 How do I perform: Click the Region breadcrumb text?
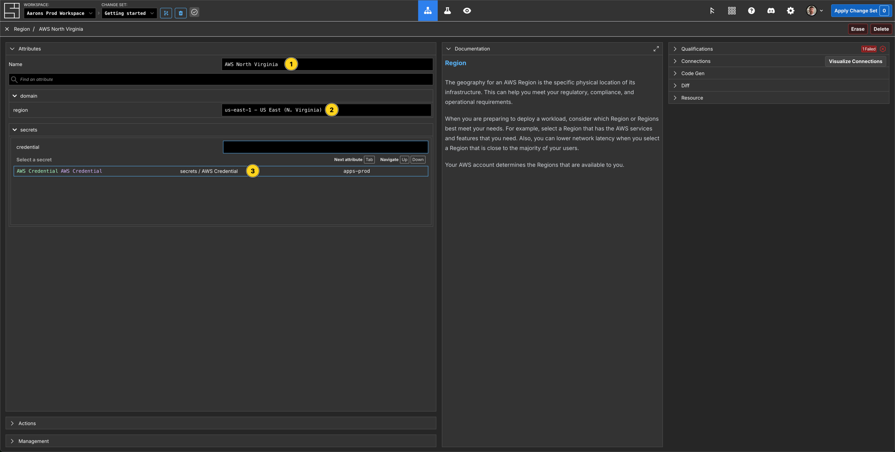pos(22,29)
